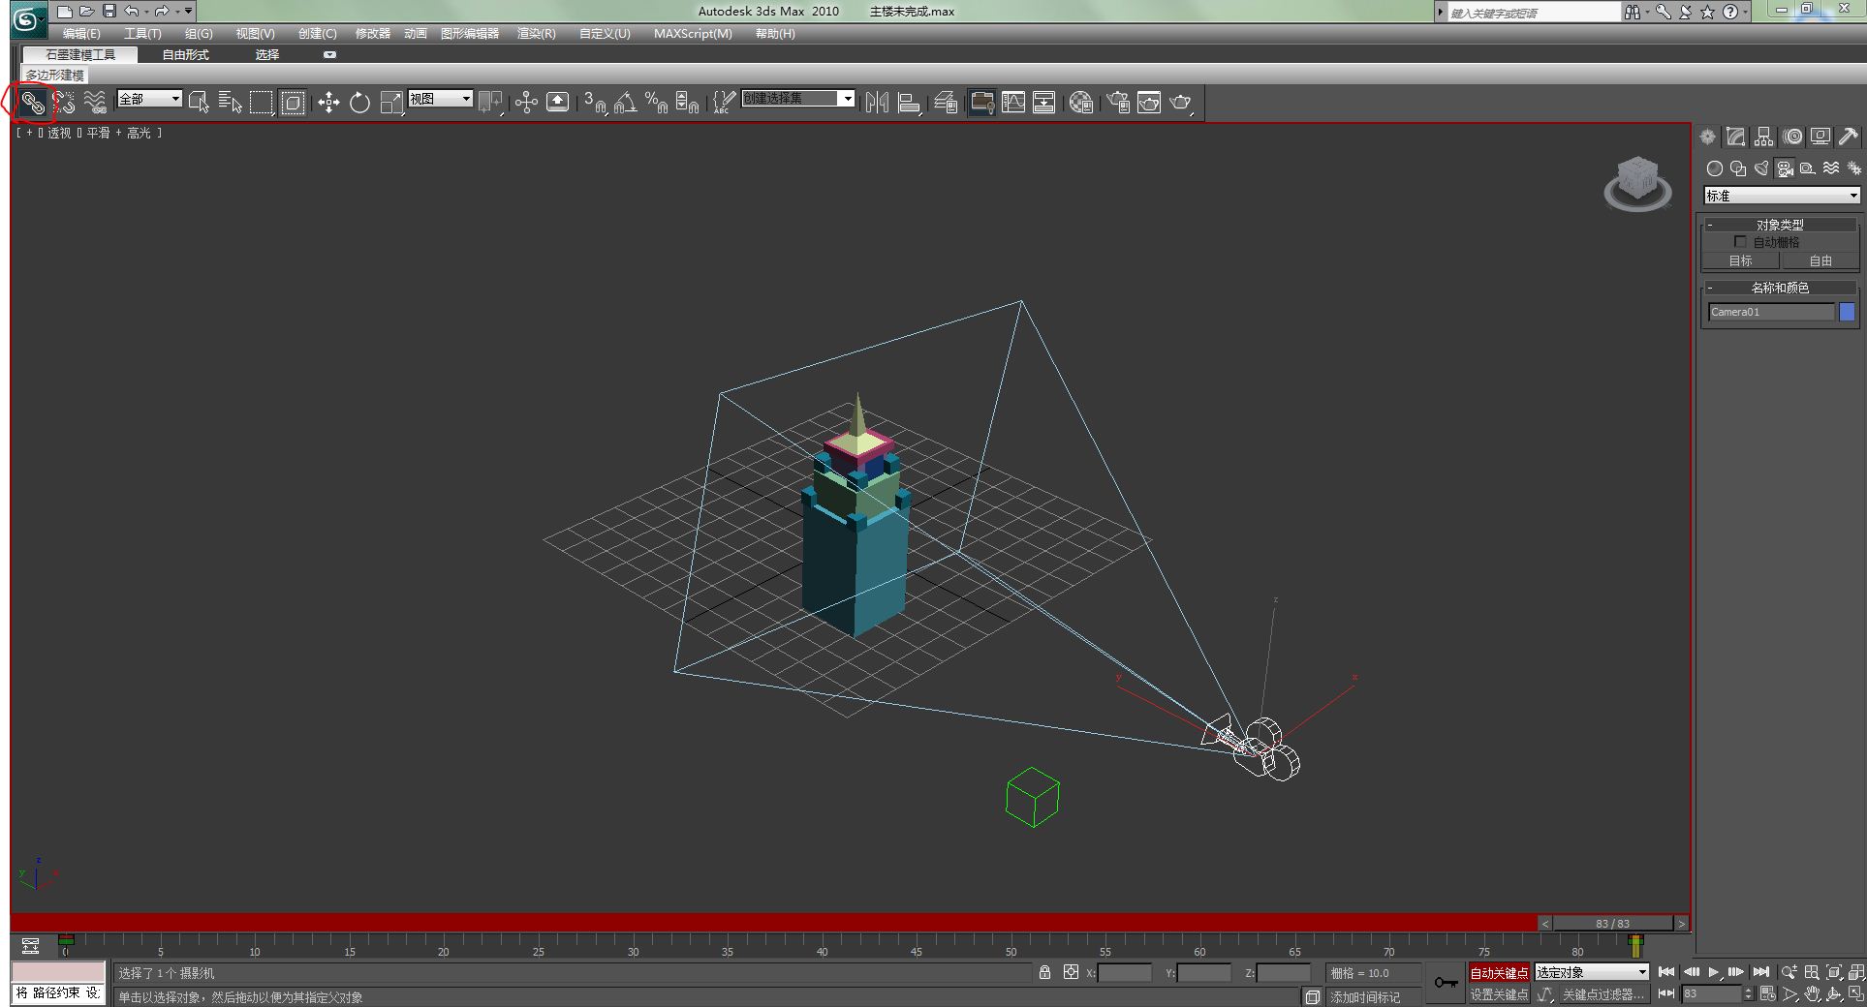
Task: Activate the Select and Move tool
Action: click(x=328, y=103)
